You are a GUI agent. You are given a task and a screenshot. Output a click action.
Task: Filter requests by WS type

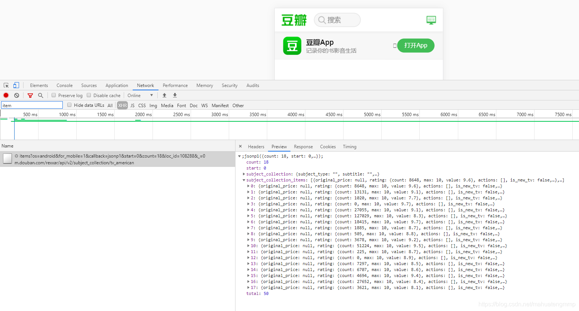tap(204, 106)
